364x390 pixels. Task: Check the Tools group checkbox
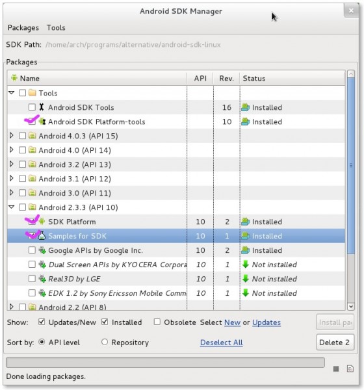coord(22,93)
